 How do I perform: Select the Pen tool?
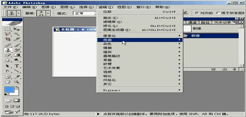(7, 71)
